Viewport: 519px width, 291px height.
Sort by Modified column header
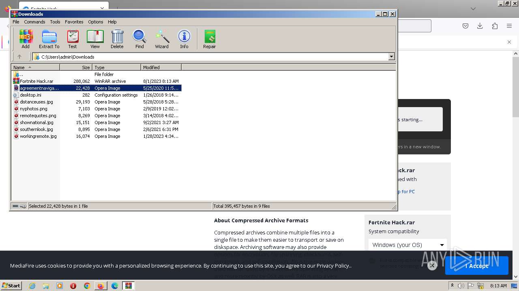click(161, 67)
